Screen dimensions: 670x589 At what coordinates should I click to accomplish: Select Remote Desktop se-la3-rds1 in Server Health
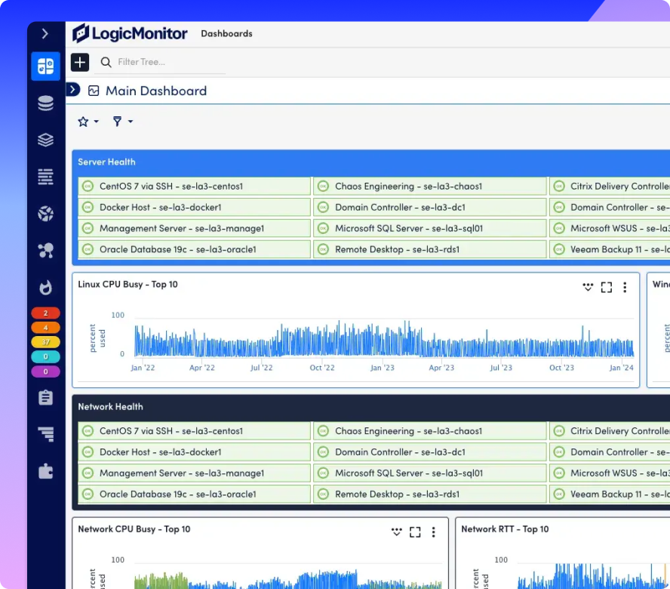tap(430, 249)
